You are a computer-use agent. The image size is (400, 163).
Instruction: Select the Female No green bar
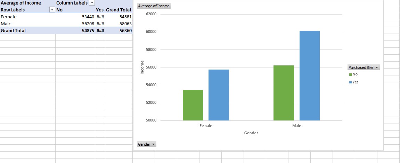coord(193,105)
